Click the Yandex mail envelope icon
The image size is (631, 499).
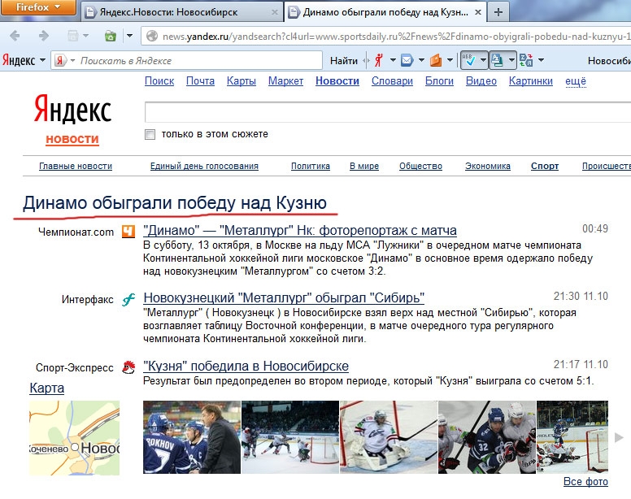(x=407, y=60)
